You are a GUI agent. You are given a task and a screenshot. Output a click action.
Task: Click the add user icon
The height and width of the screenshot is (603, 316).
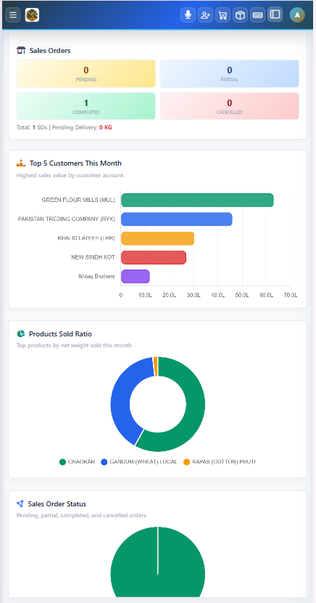point(206,15)
